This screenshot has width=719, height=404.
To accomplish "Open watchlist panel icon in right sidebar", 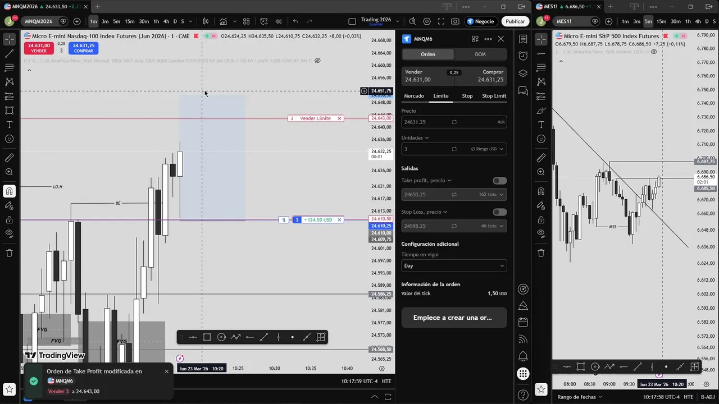I will 523,39.
